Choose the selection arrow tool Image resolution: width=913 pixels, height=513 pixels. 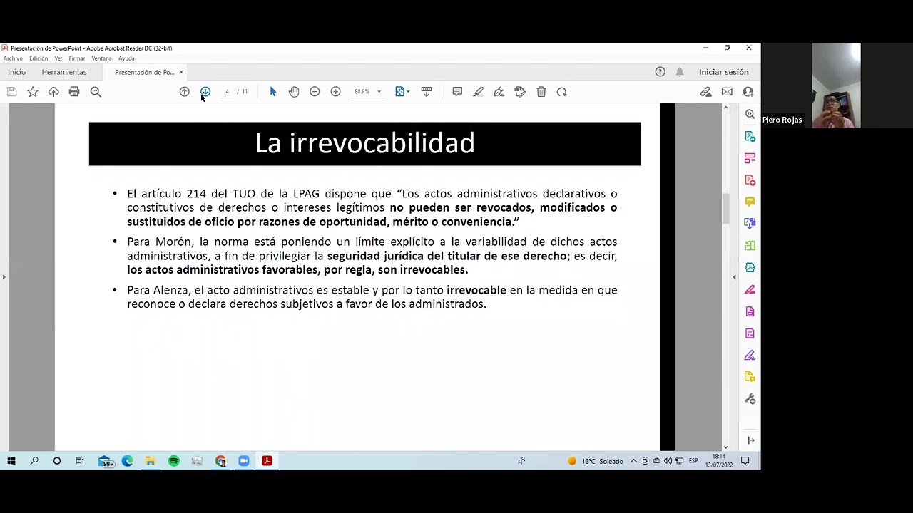[x=272, y=92]
